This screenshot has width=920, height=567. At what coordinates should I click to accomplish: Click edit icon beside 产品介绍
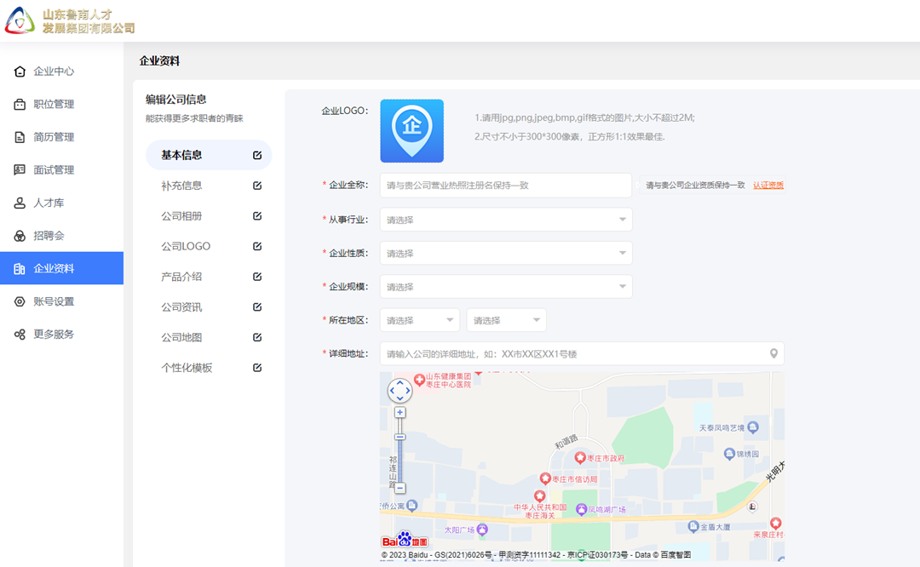point(257,276)
